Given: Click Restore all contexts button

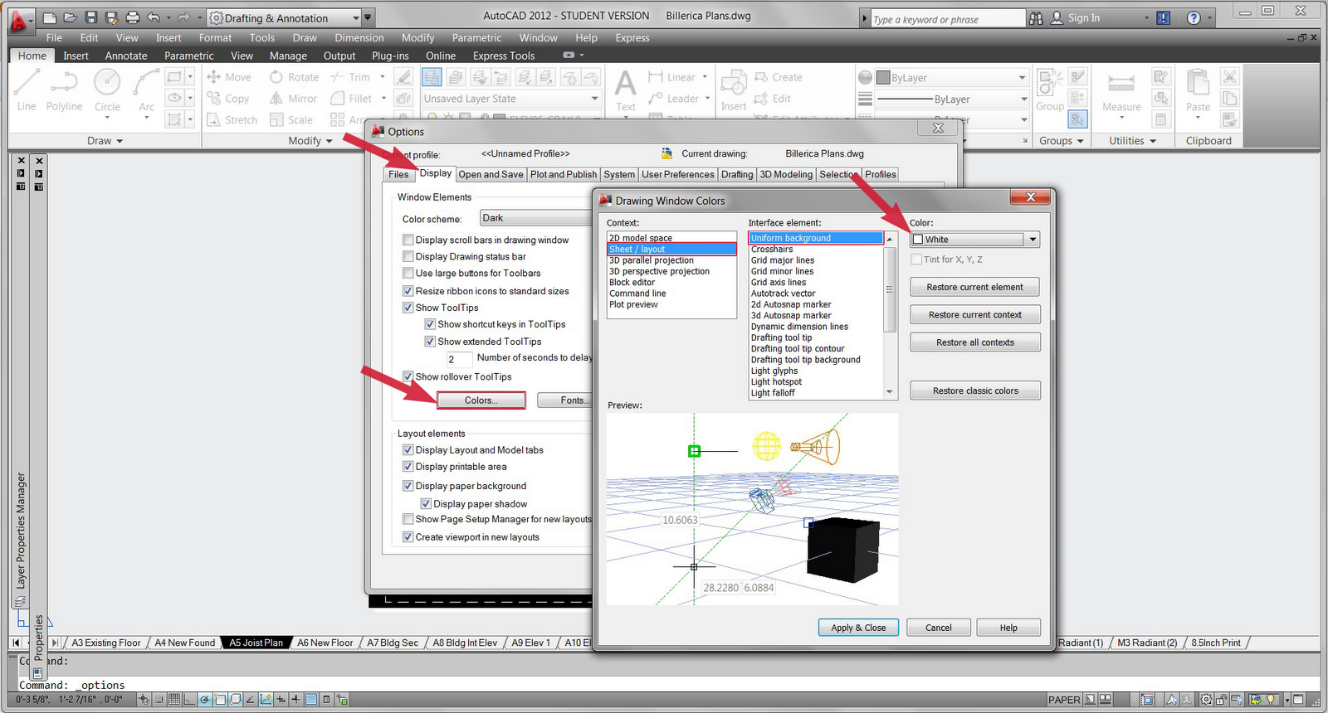Looking at the screenshot, I should click(x=975, y=342).
